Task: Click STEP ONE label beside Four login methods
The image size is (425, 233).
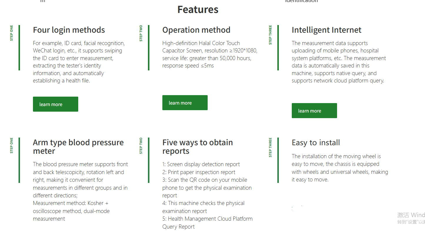Action: point(11,33)
